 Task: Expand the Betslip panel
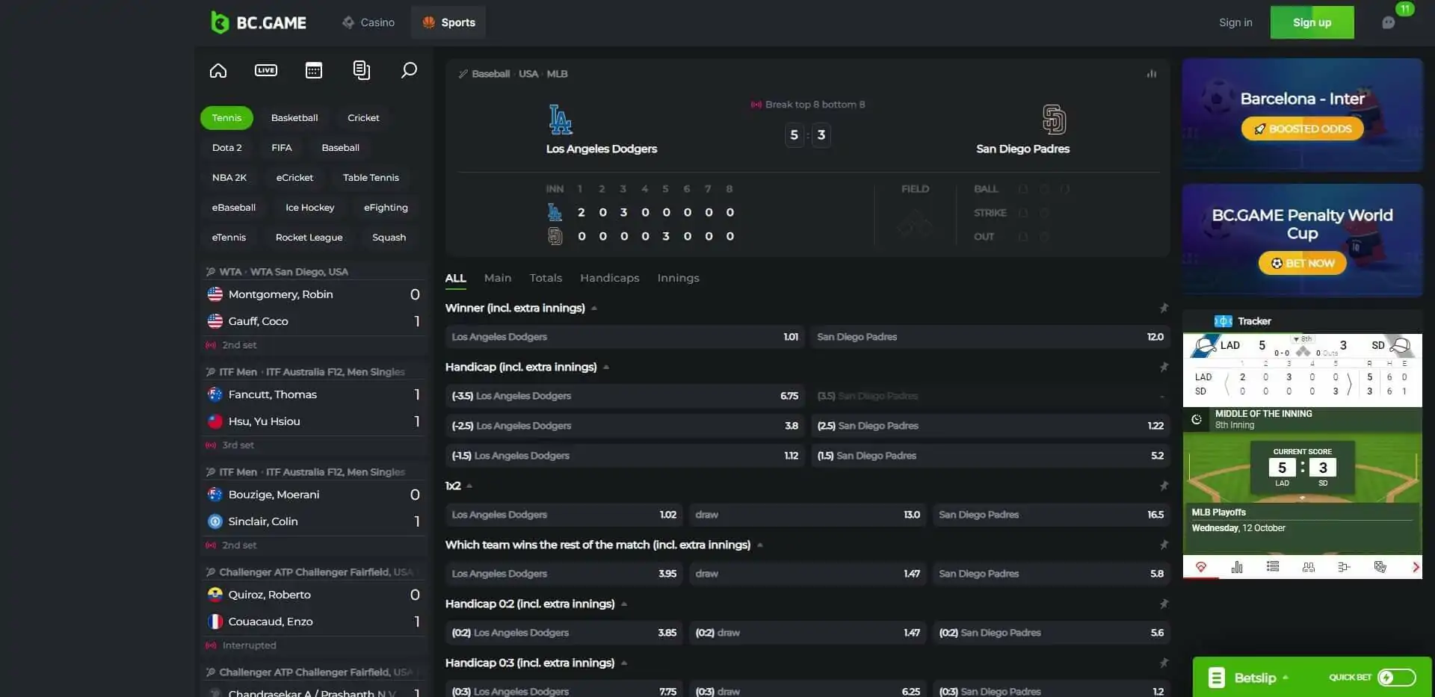pos(1255,678)
